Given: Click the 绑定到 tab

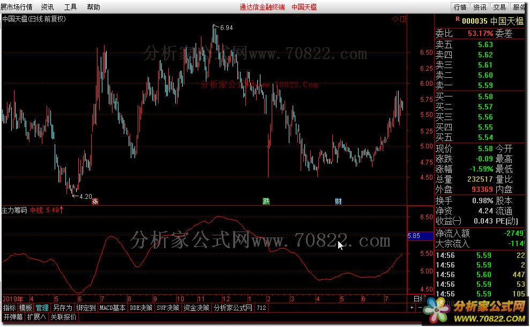Looking at the screenshot, I should [86, 308].
